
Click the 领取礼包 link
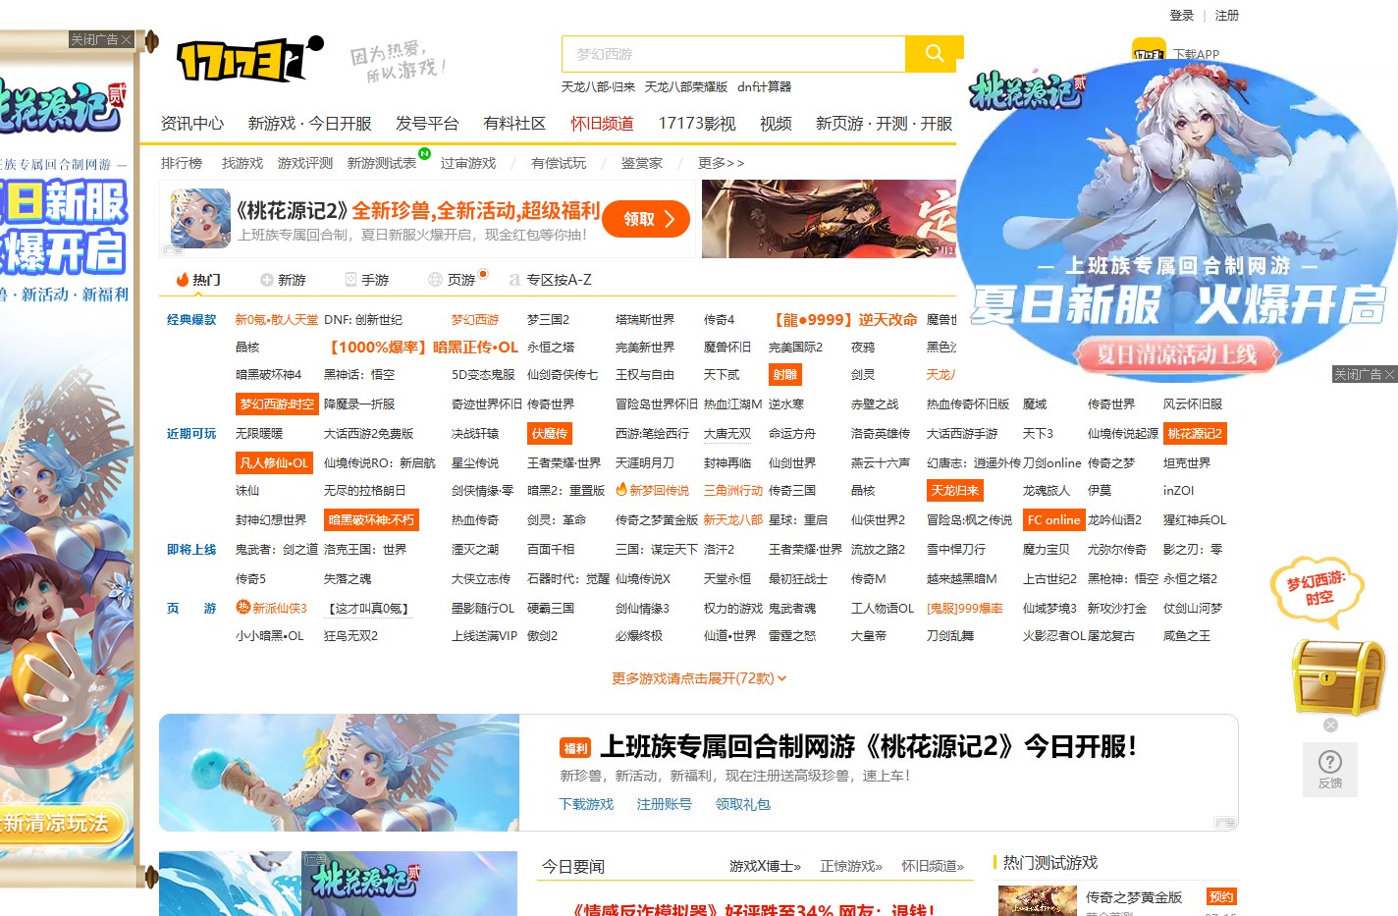click(x=743, y=804)
